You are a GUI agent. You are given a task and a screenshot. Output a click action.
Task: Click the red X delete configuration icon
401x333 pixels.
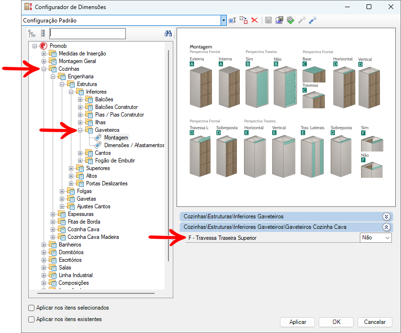point(255,21)
